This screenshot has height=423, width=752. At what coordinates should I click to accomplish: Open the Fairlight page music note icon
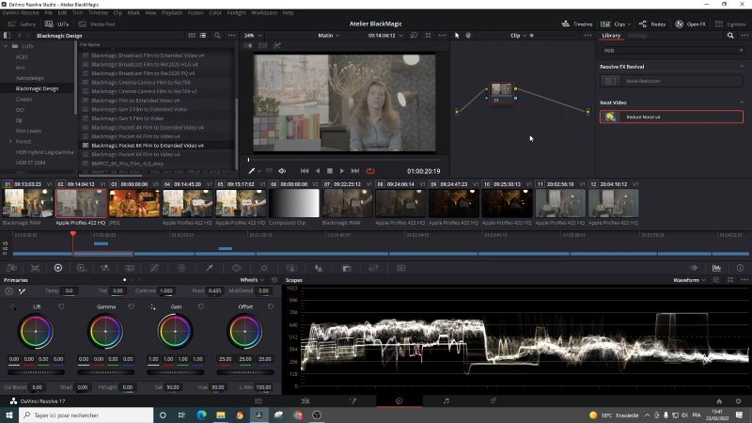(446, 400)
